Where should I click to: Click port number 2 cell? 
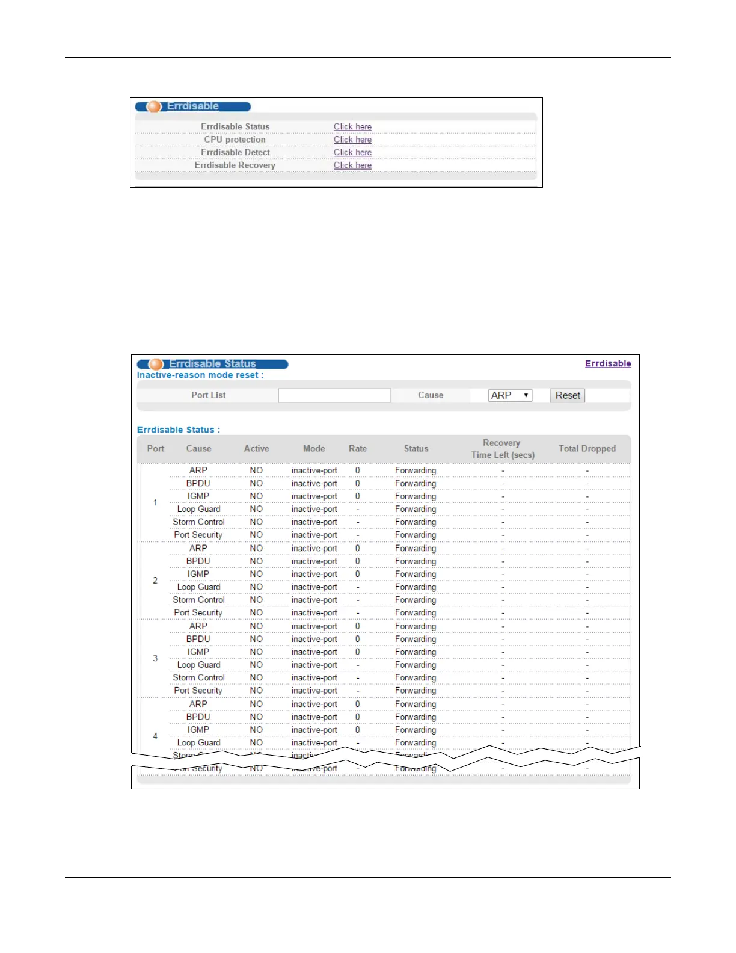(155, 581)
